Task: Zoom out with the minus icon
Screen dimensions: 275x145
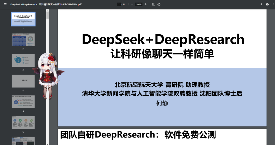Action: 132,4
